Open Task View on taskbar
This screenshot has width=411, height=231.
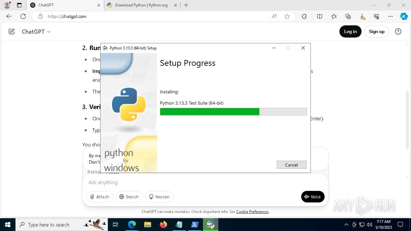coord(116,225)
